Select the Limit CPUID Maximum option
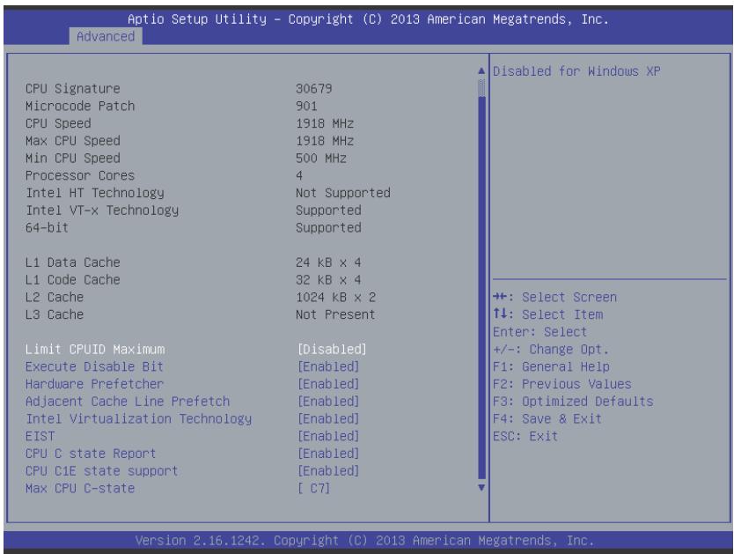 coord(95,350)
